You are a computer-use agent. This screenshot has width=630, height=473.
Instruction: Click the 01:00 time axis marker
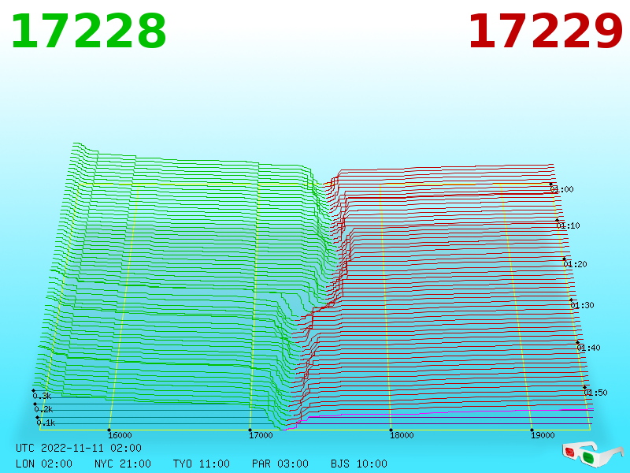click(x=561, y=189)
